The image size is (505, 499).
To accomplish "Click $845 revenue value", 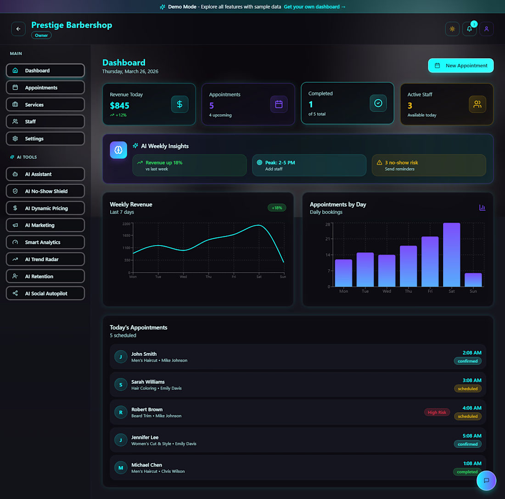I will pyautogui.click(x=119, y=106).
